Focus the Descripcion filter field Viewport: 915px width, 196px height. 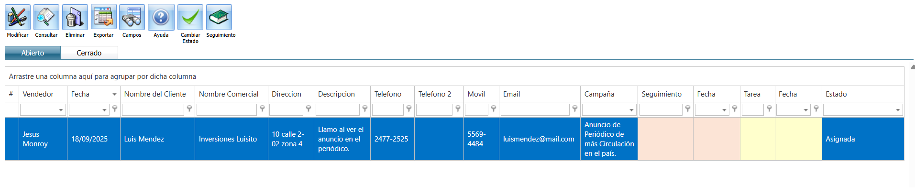point(338,110)
